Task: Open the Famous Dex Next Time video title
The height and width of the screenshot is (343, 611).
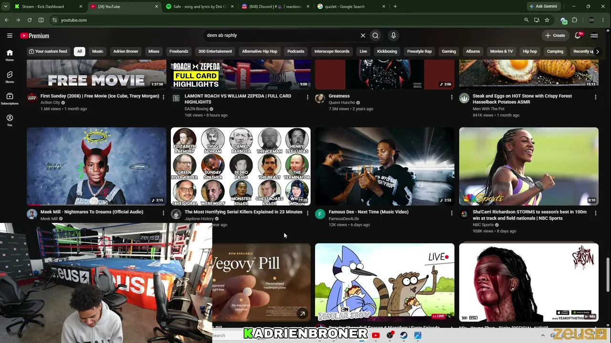Action: click(369, 212)
